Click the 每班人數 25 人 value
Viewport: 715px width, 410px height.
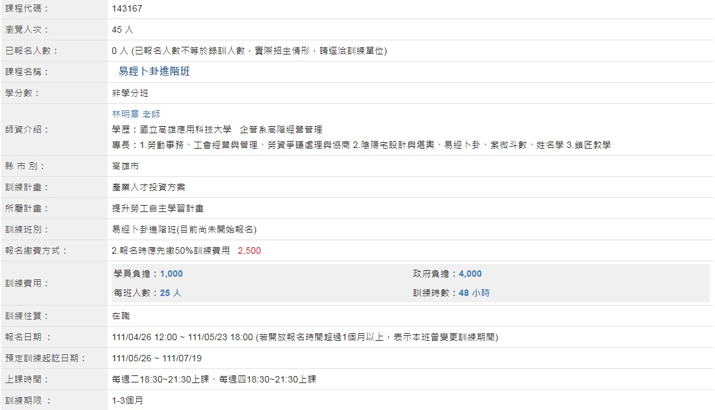171,293
